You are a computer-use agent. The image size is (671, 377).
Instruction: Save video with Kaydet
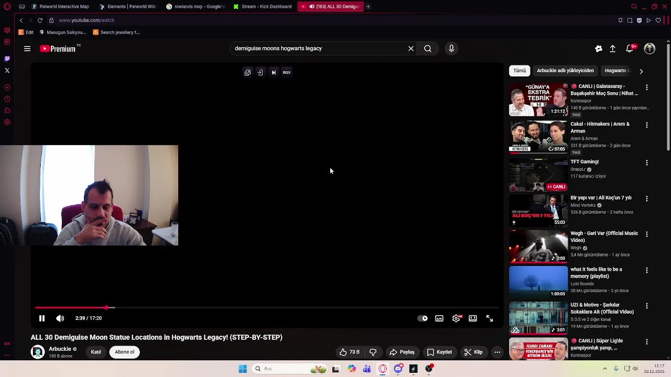point(439,352)
